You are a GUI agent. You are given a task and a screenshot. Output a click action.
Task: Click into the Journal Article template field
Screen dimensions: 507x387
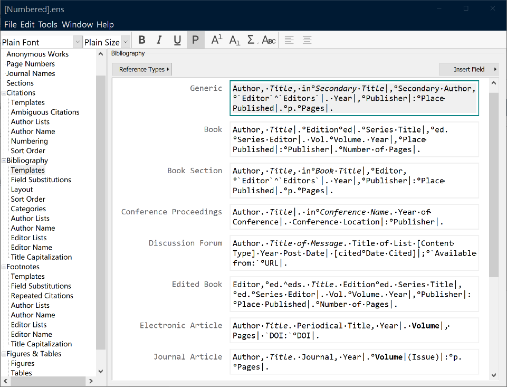(353, 362)
